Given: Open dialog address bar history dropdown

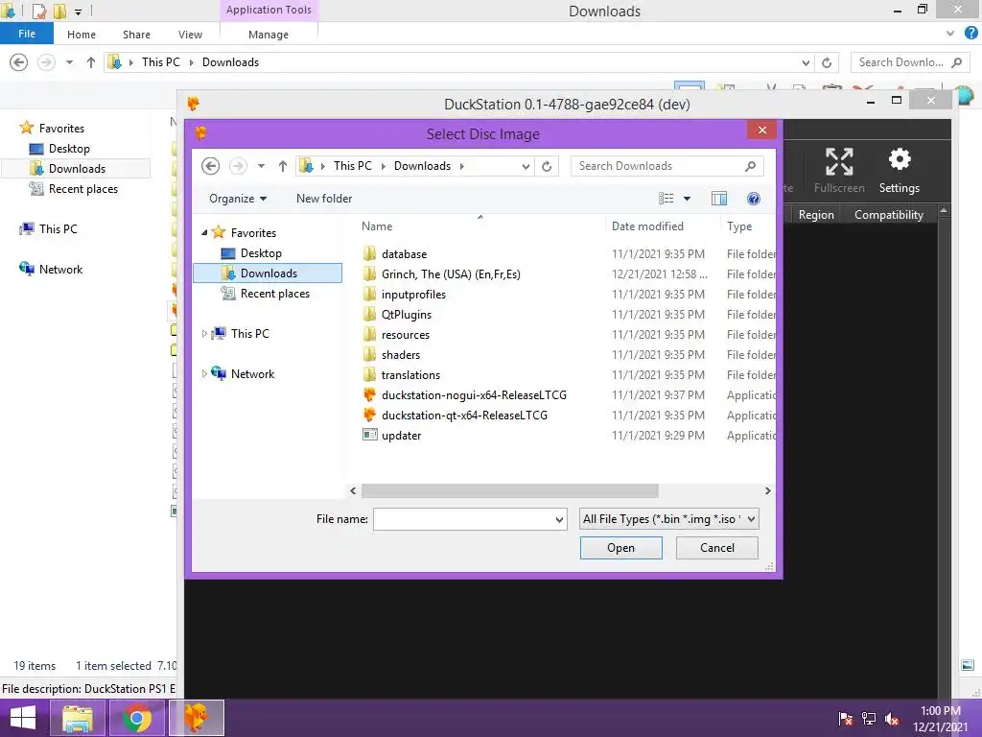Looking at the screenshot, I should coord(526,167).
